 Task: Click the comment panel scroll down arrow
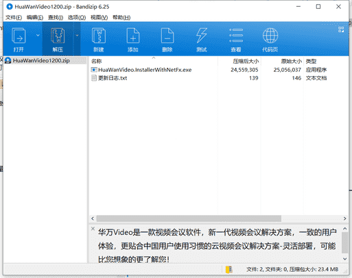344,259
